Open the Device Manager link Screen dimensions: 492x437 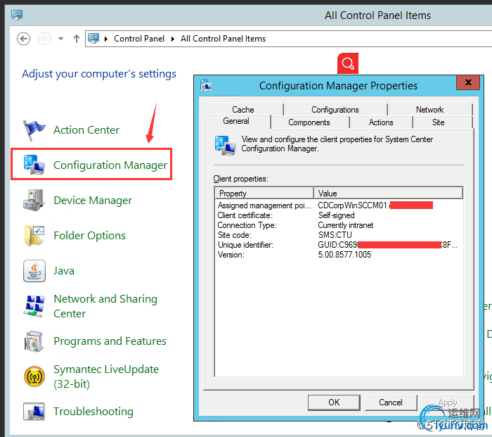(93, 201)
